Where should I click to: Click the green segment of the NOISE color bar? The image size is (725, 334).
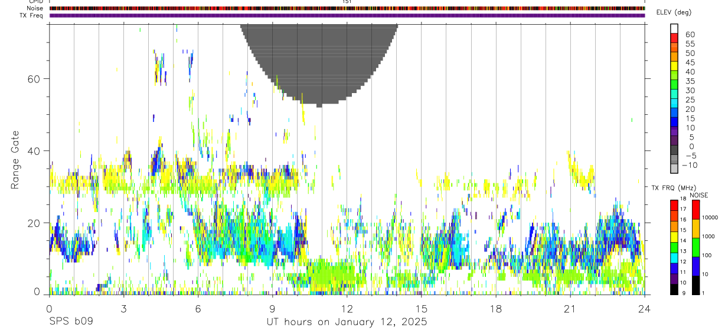696,247
